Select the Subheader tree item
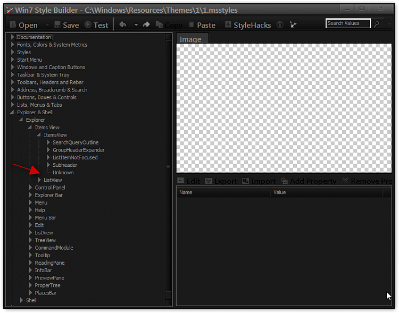This screenshot has height=313, width=399. coord(65,165)
